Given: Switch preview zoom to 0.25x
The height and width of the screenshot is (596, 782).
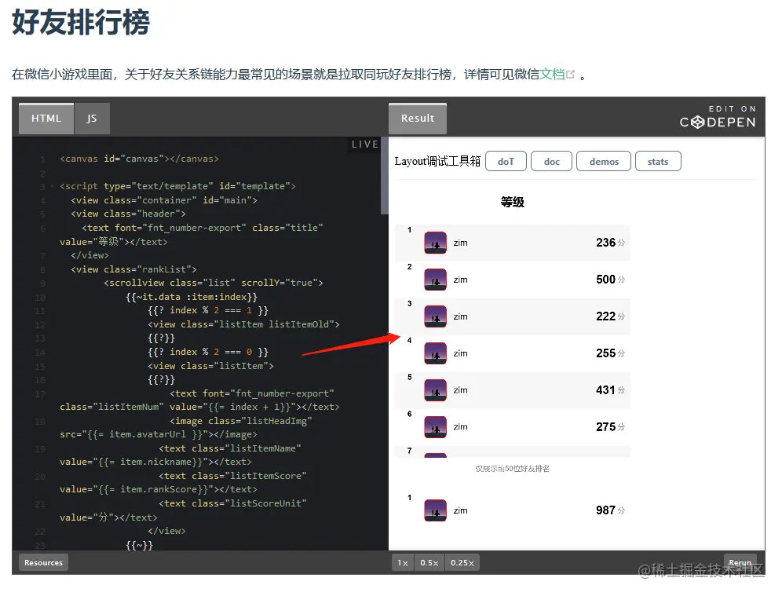Looking at the screenshot, I should [x=462, y=562].
